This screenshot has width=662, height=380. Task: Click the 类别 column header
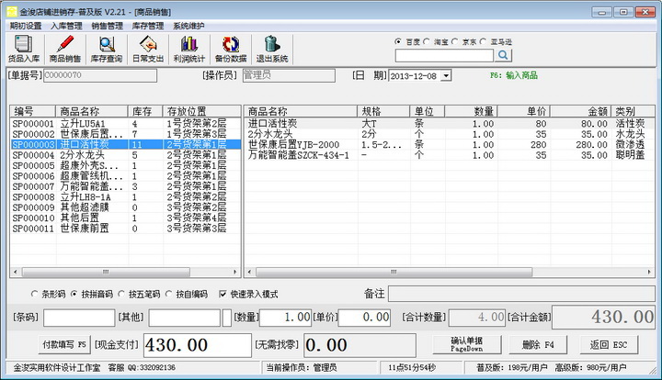tap(633, 112)
